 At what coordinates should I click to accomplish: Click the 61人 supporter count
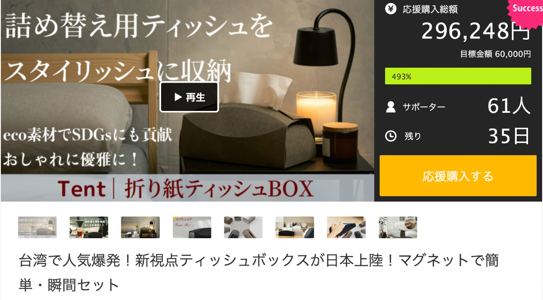click(x=509, y=106)
